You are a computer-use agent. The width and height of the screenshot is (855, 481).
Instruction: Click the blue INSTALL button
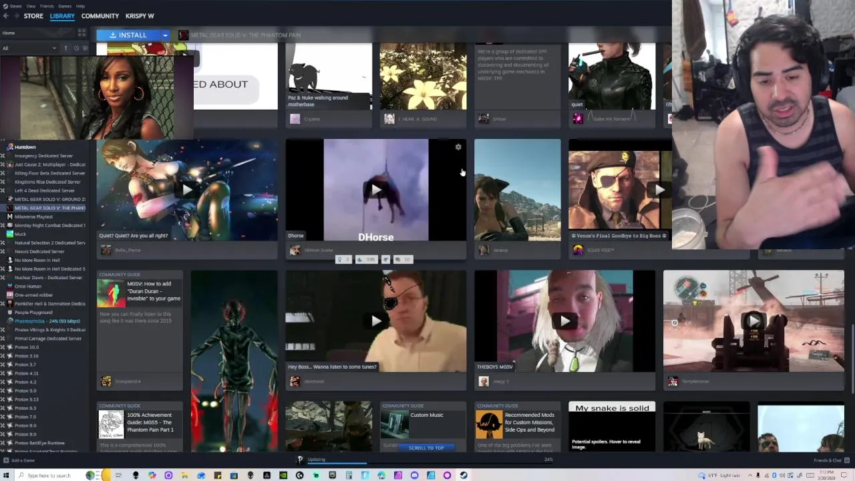128,35
